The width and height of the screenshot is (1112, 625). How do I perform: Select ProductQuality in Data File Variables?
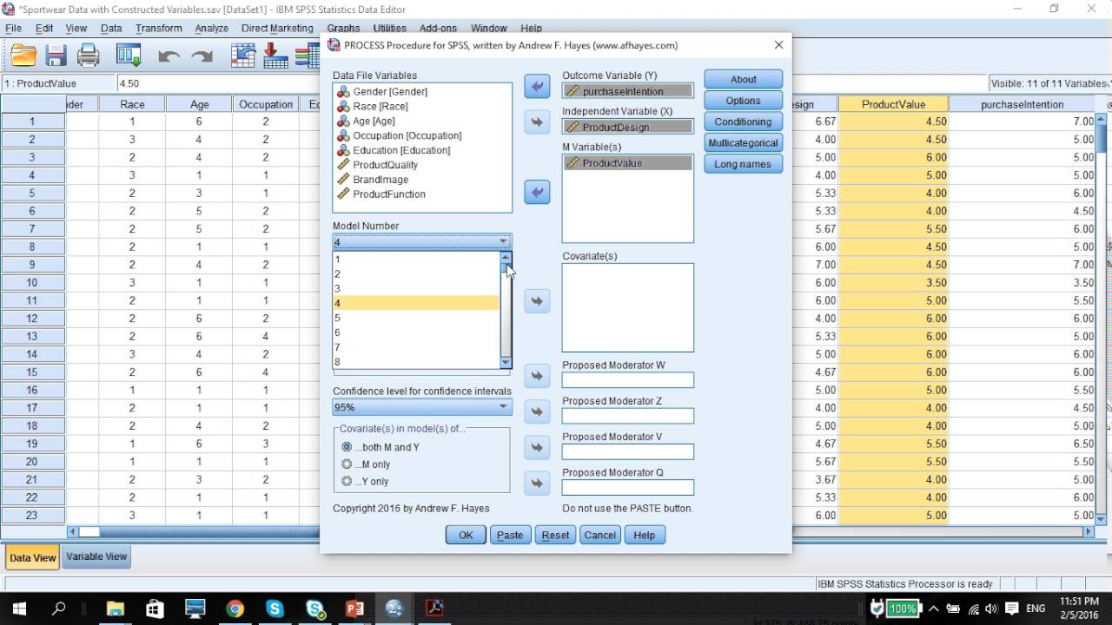tap(385, 165)
